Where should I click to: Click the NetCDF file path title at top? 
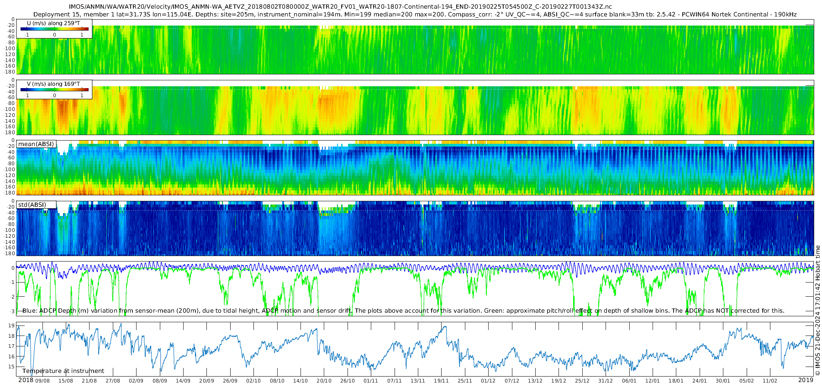[340, 7]
